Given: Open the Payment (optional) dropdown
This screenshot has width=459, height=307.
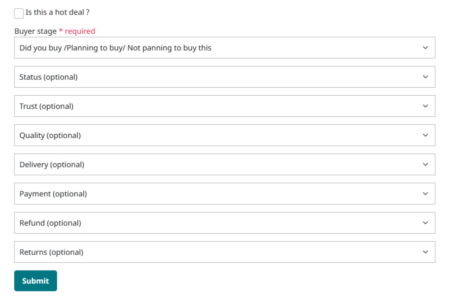Looking at the screenshot, I should coord(224,194).
